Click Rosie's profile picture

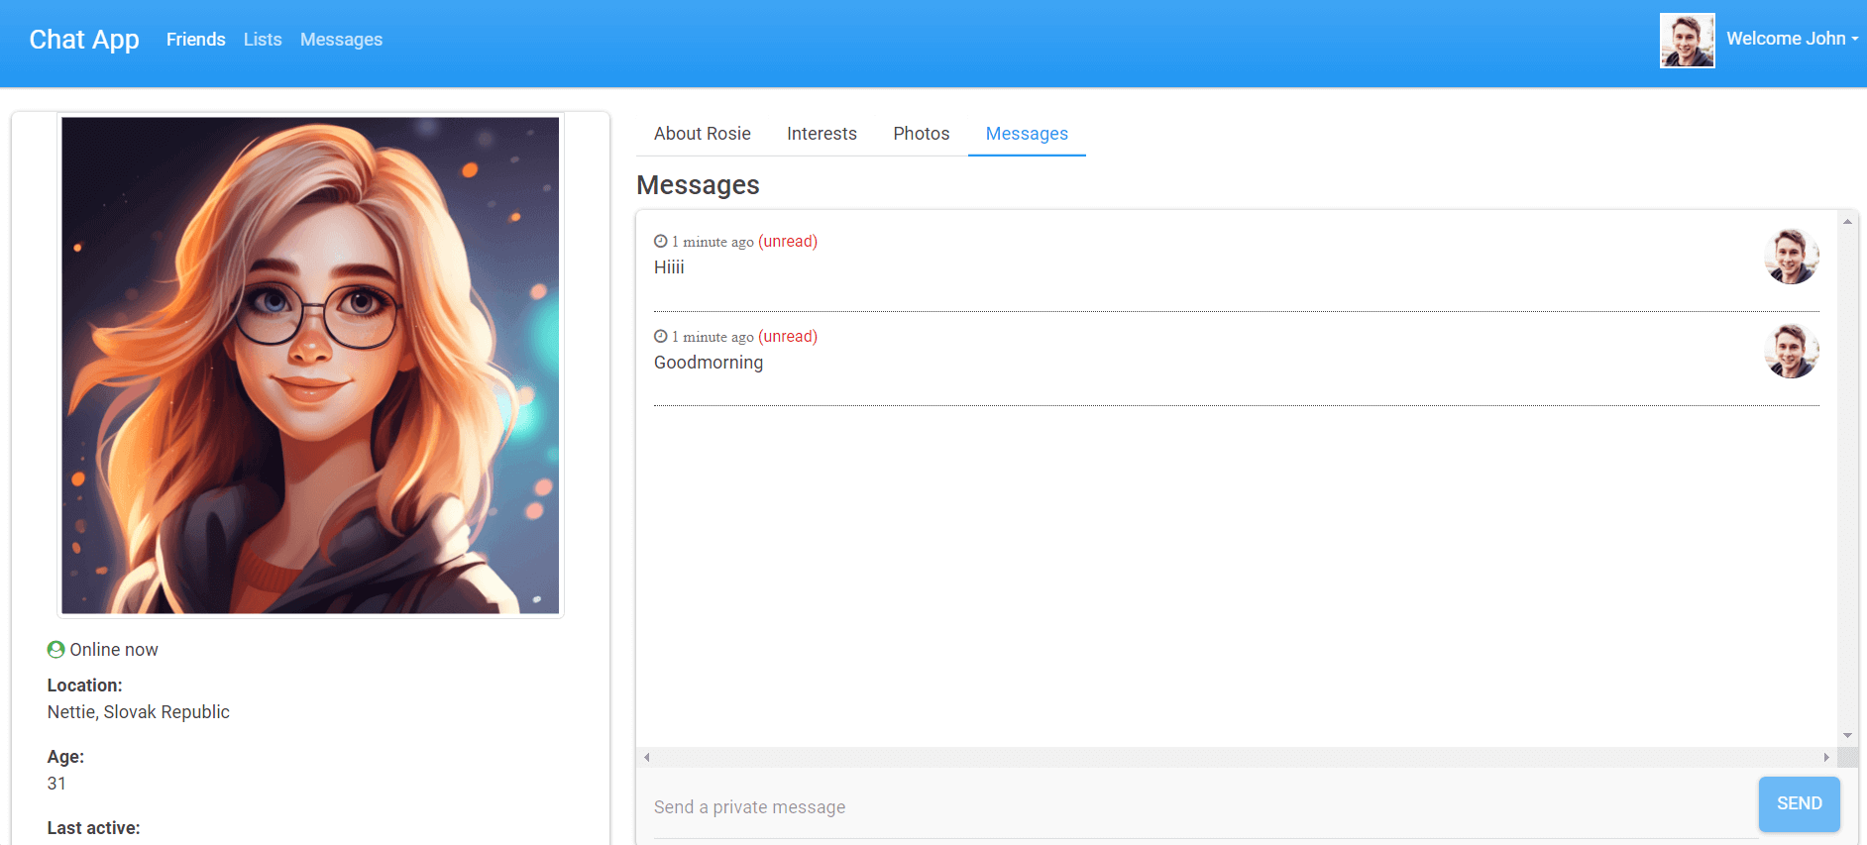[310, 366]
